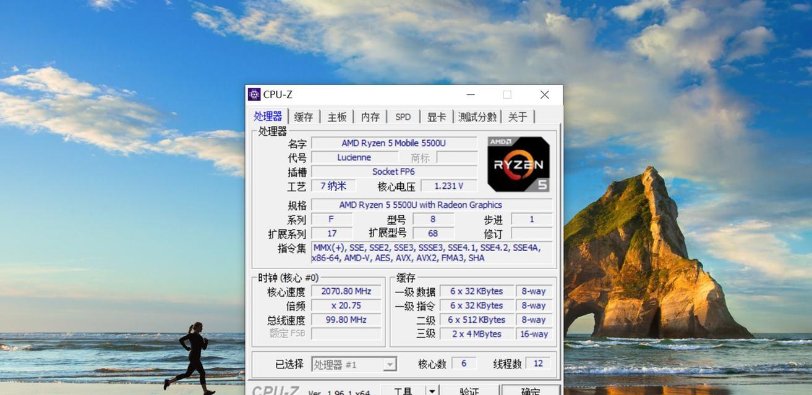
Task: Switch to the 处理器 tab
Action: (x=268, y=116)
